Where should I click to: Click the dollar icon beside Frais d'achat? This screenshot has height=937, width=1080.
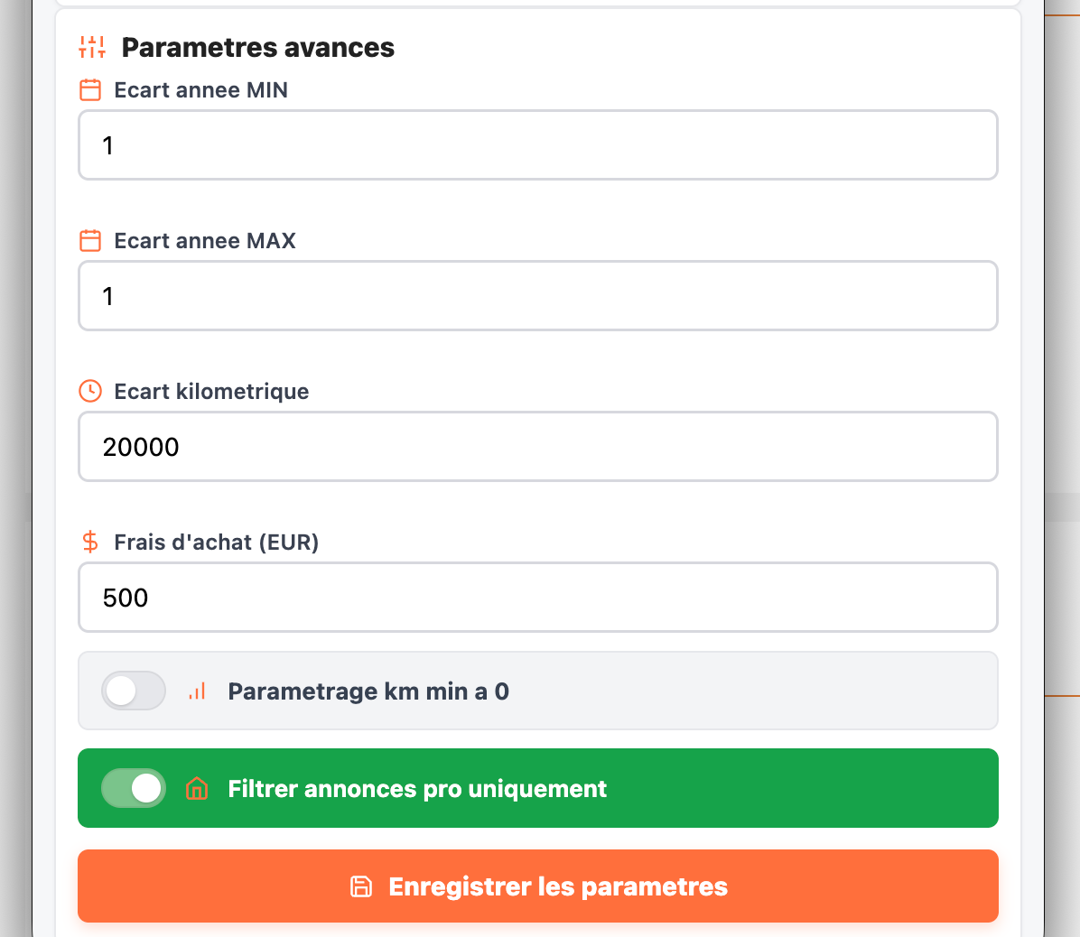tap(90, 542)
